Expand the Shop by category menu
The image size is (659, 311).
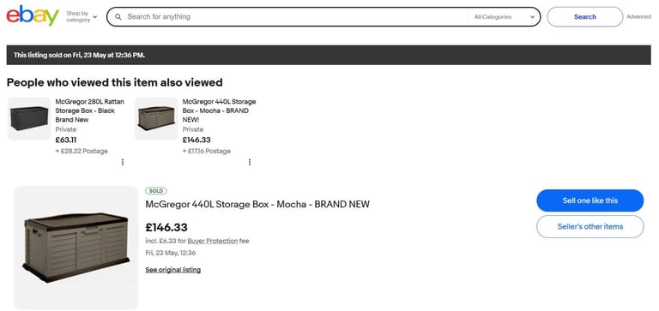[82, 17]
